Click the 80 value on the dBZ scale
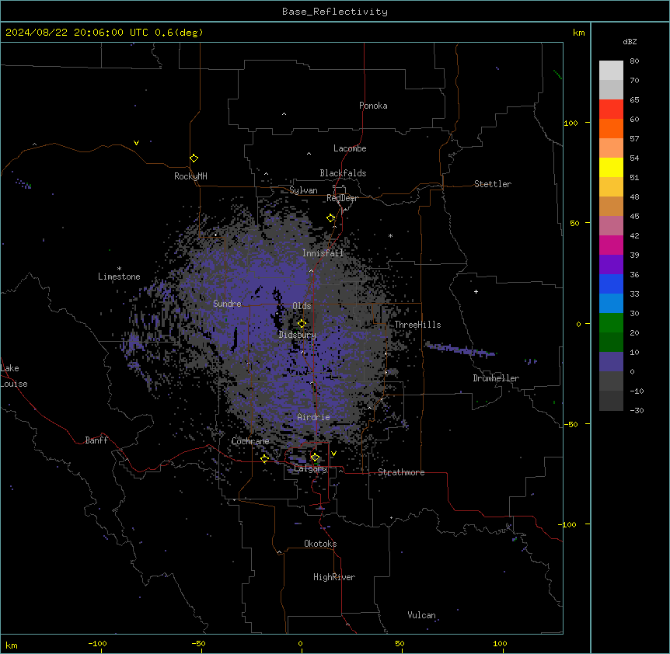 click(634, 61)
